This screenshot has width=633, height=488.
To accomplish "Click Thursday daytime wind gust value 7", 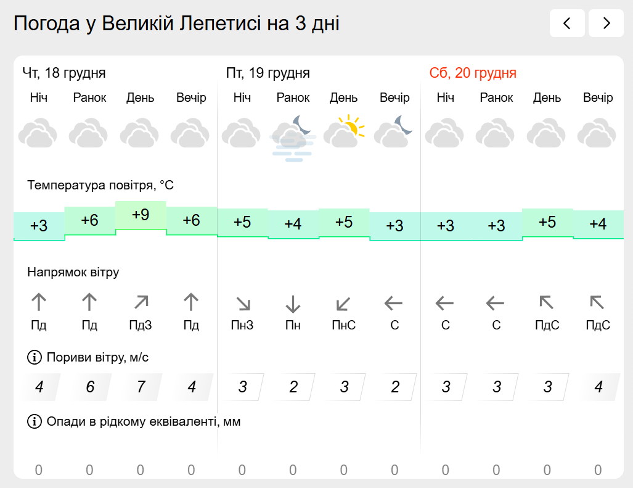I will click(141, 387).
